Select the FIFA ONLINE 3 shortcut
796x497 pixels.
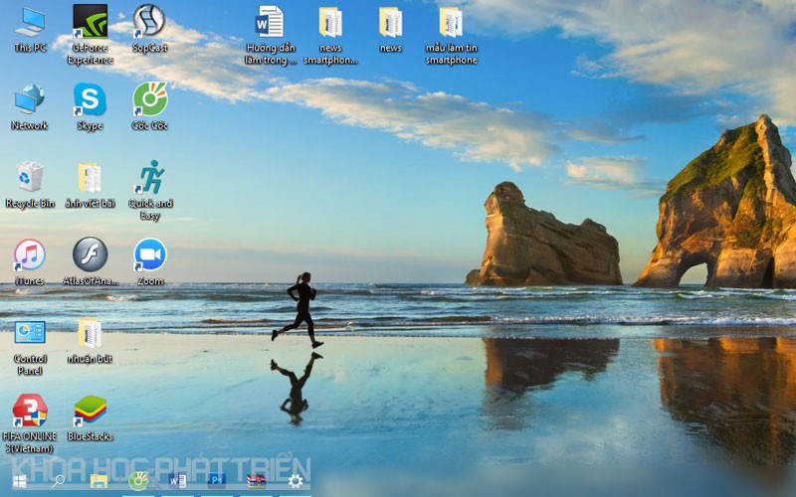pyautogui.click(x=30, y=411)
